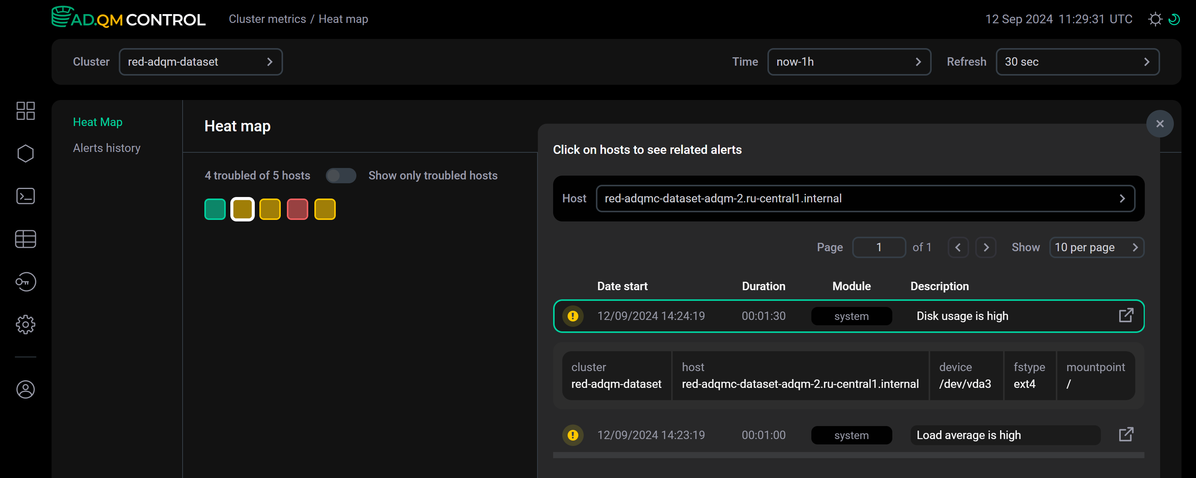Viewport: 1196px width, 478px height.
Task: Open the user profile icon
Action: click(x=26, y=389)
